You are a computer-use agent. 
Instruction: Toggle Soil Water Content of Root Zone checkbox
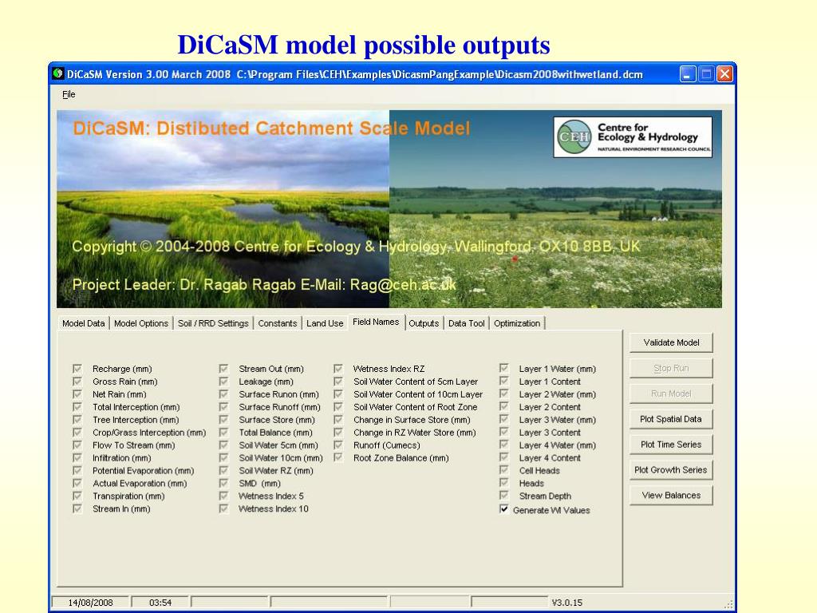[x=338, y=406]
